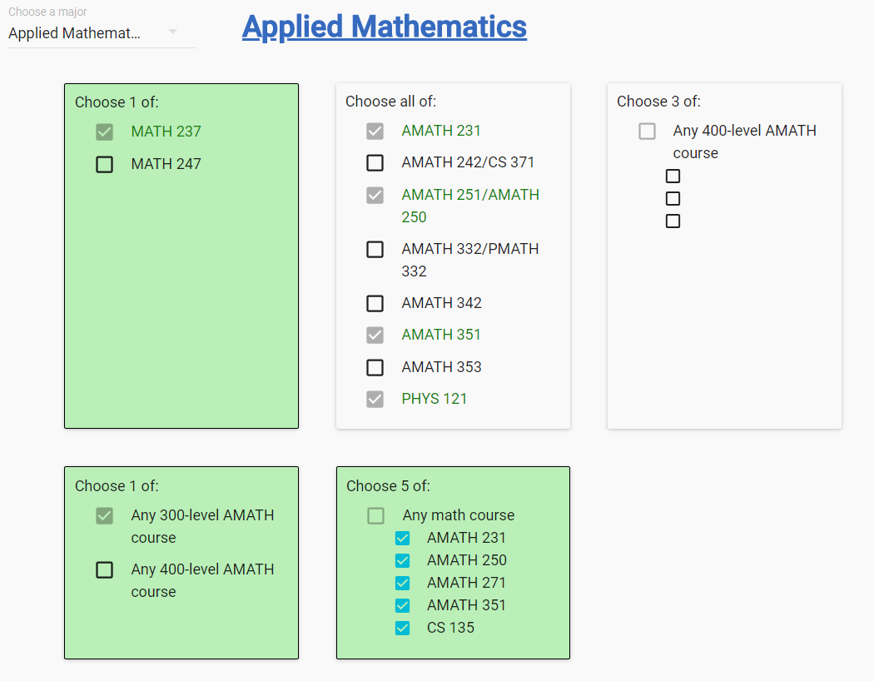Screen dimensions: 874x681
Task: Click the PHYS 121 course label
Action: click(435, 399)
